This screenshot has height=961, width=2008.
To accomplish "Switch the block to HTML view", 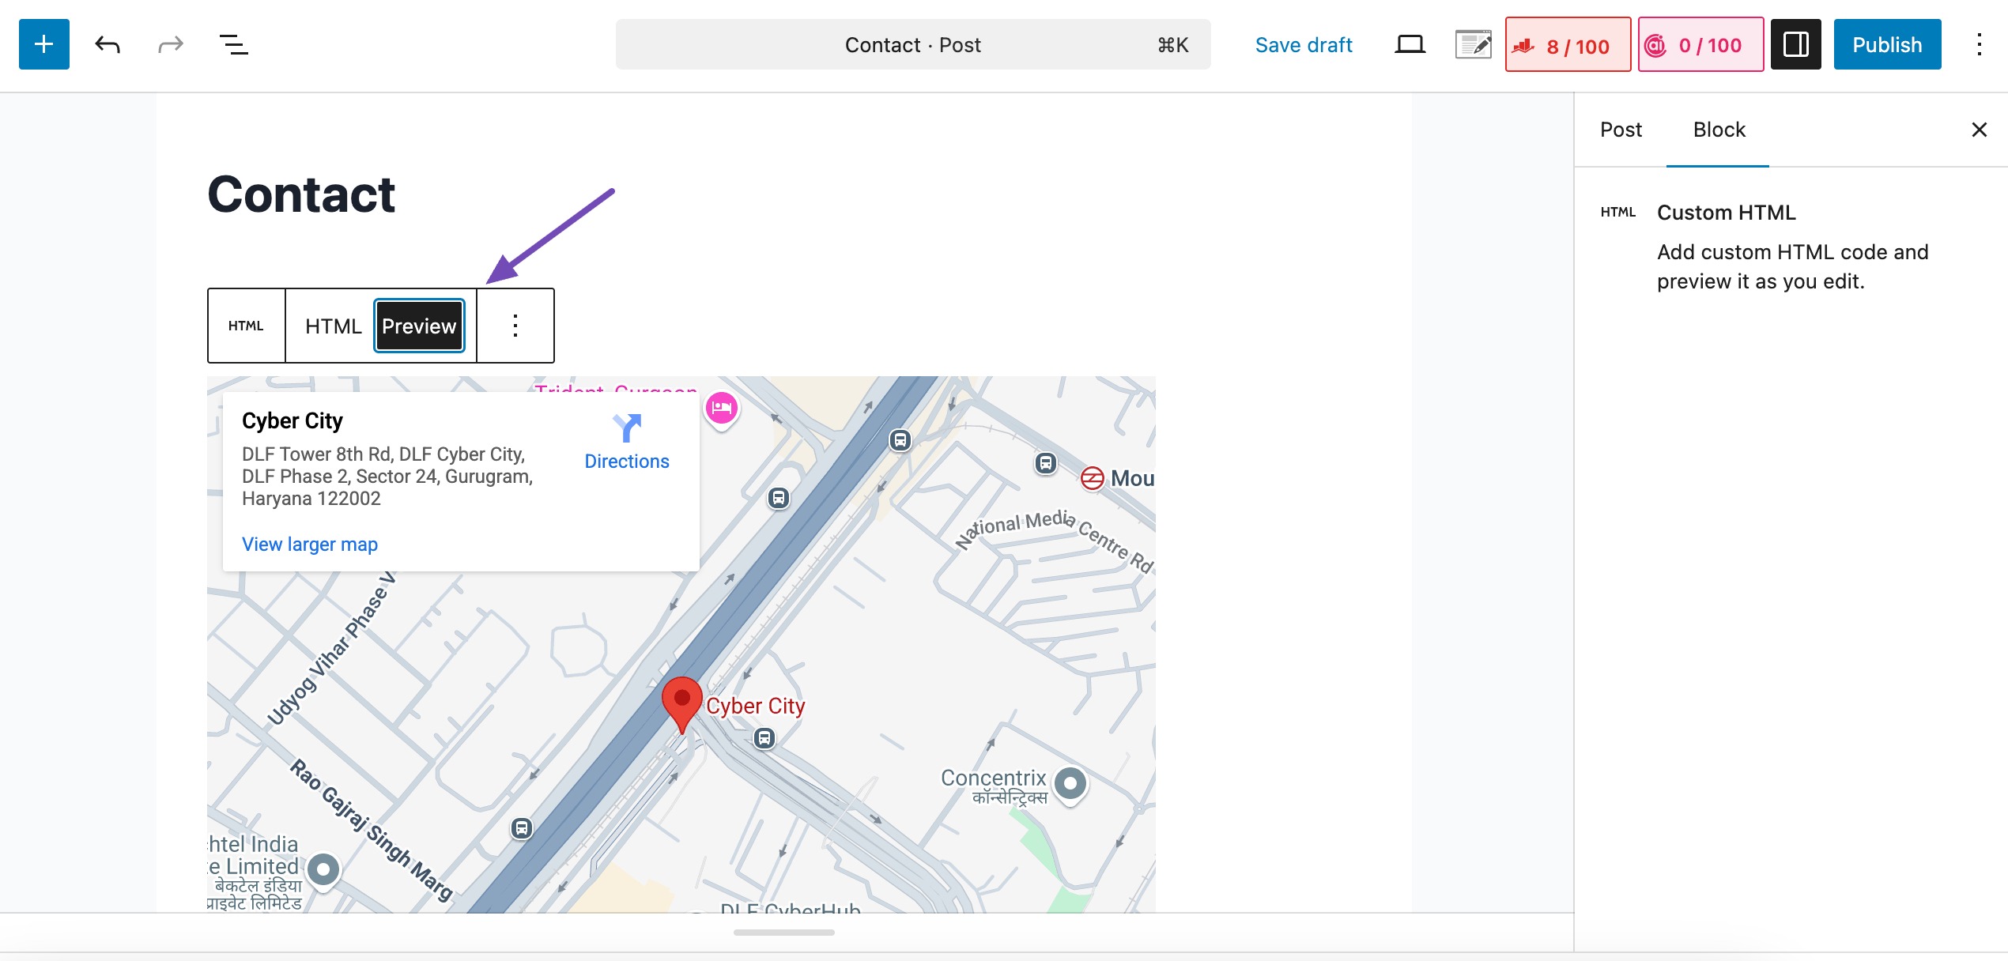I will point(333,326).
